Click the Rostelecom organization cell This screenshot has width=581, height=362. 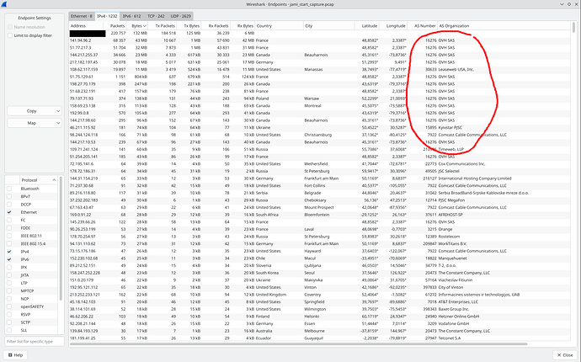click(449, 237)
